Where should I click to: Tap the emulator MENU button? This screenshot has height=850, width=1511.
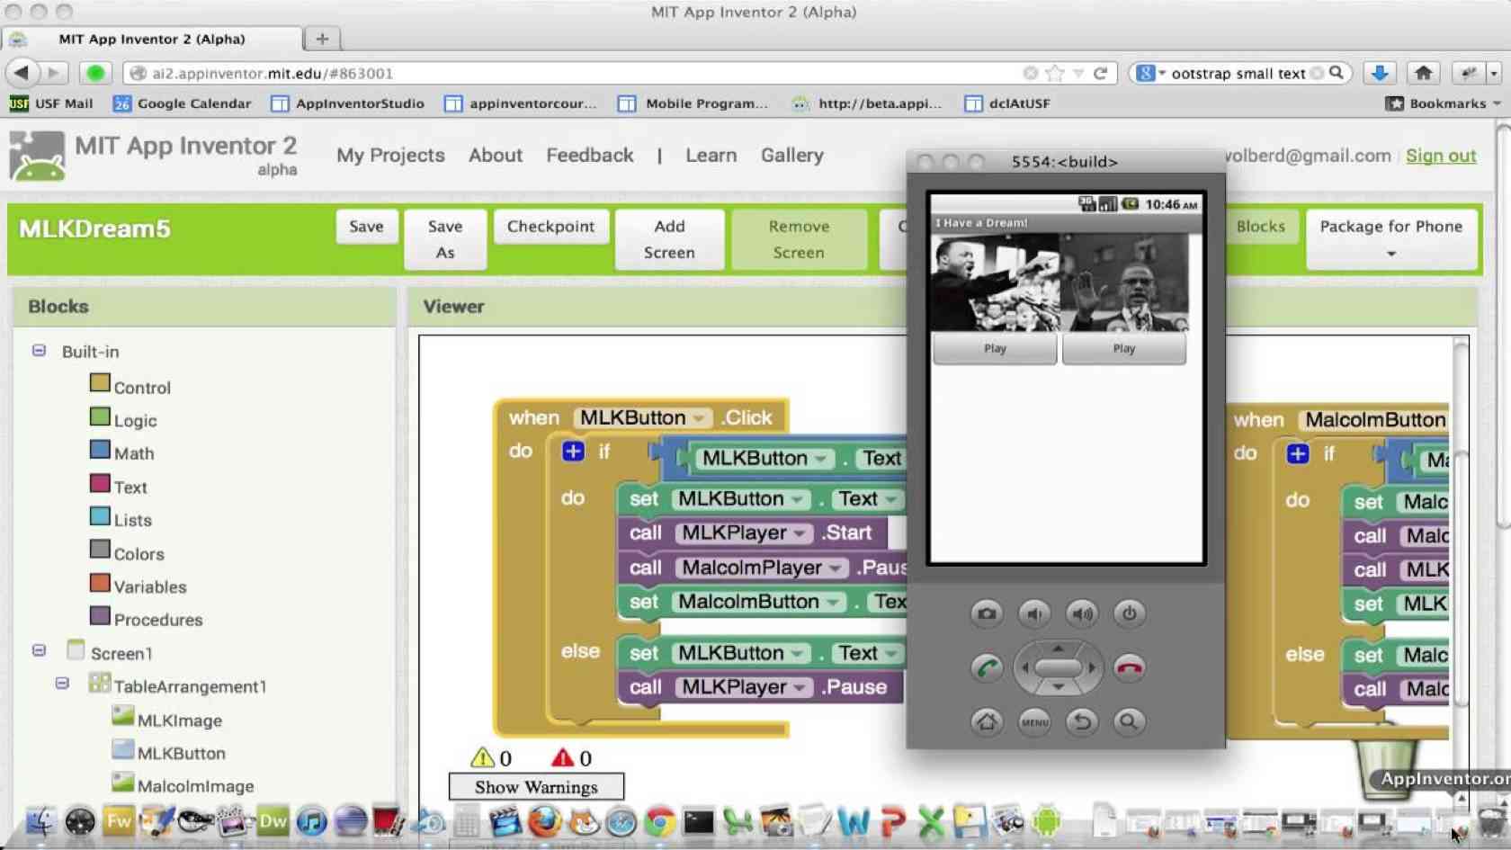[x=1034, y=721]
